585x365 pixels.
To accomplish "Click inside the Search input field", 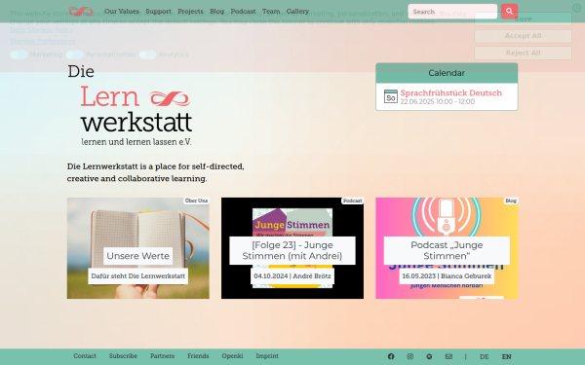I will pos(452,12).
